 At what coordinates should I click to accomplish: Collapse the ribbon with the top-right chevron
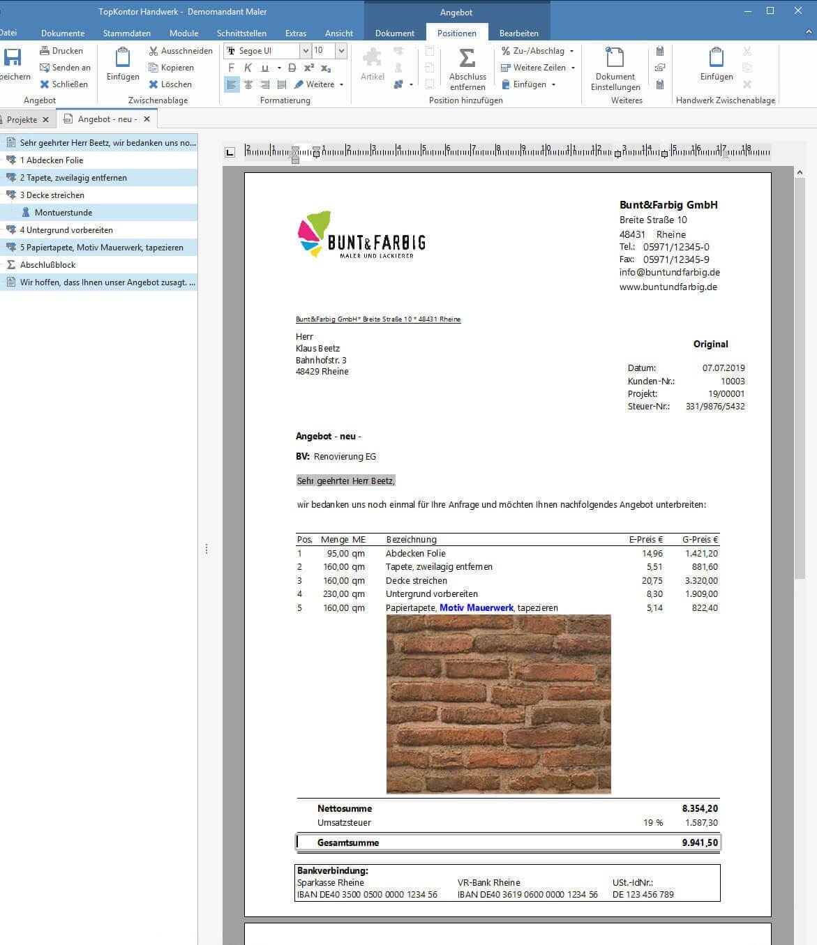(809, 32)
